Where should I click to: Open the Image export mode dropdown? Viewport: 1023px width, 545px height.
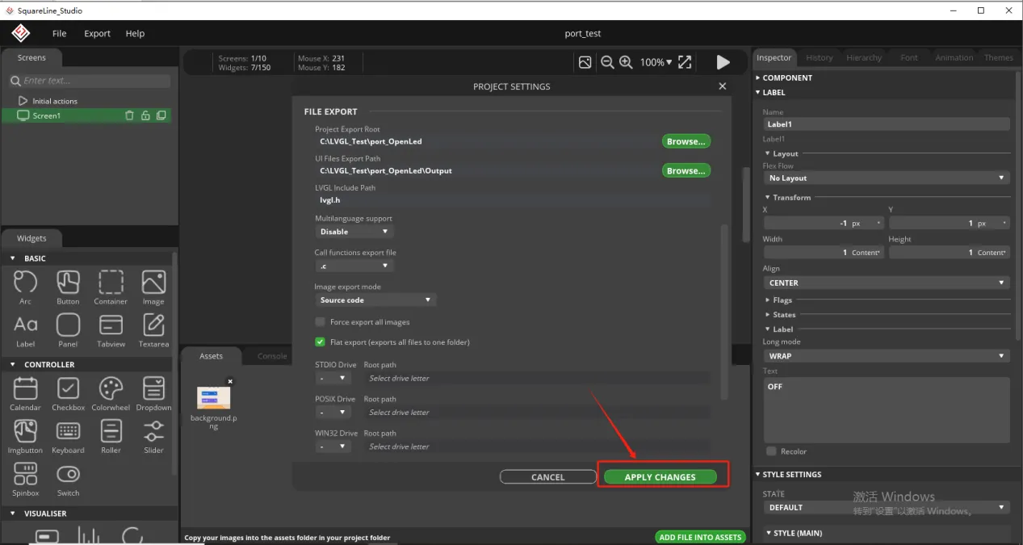(375, 300)
